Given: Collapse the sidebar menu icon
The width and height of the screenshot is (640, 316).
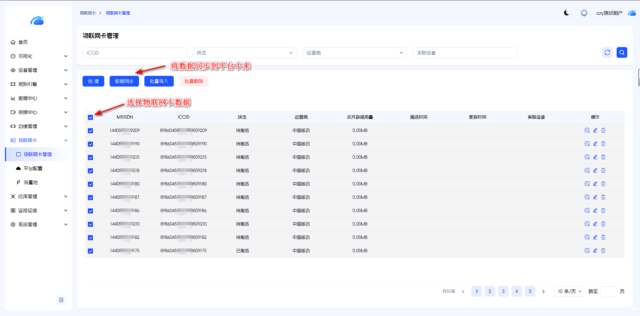Looking at the screenshot, I should click(61, 300).
